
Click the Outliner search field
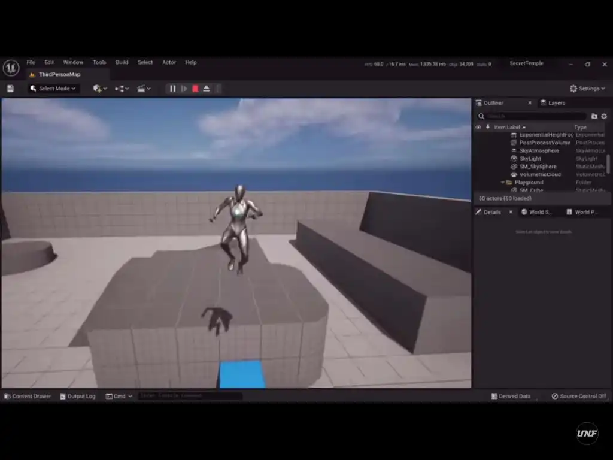(x=536, y=116)
